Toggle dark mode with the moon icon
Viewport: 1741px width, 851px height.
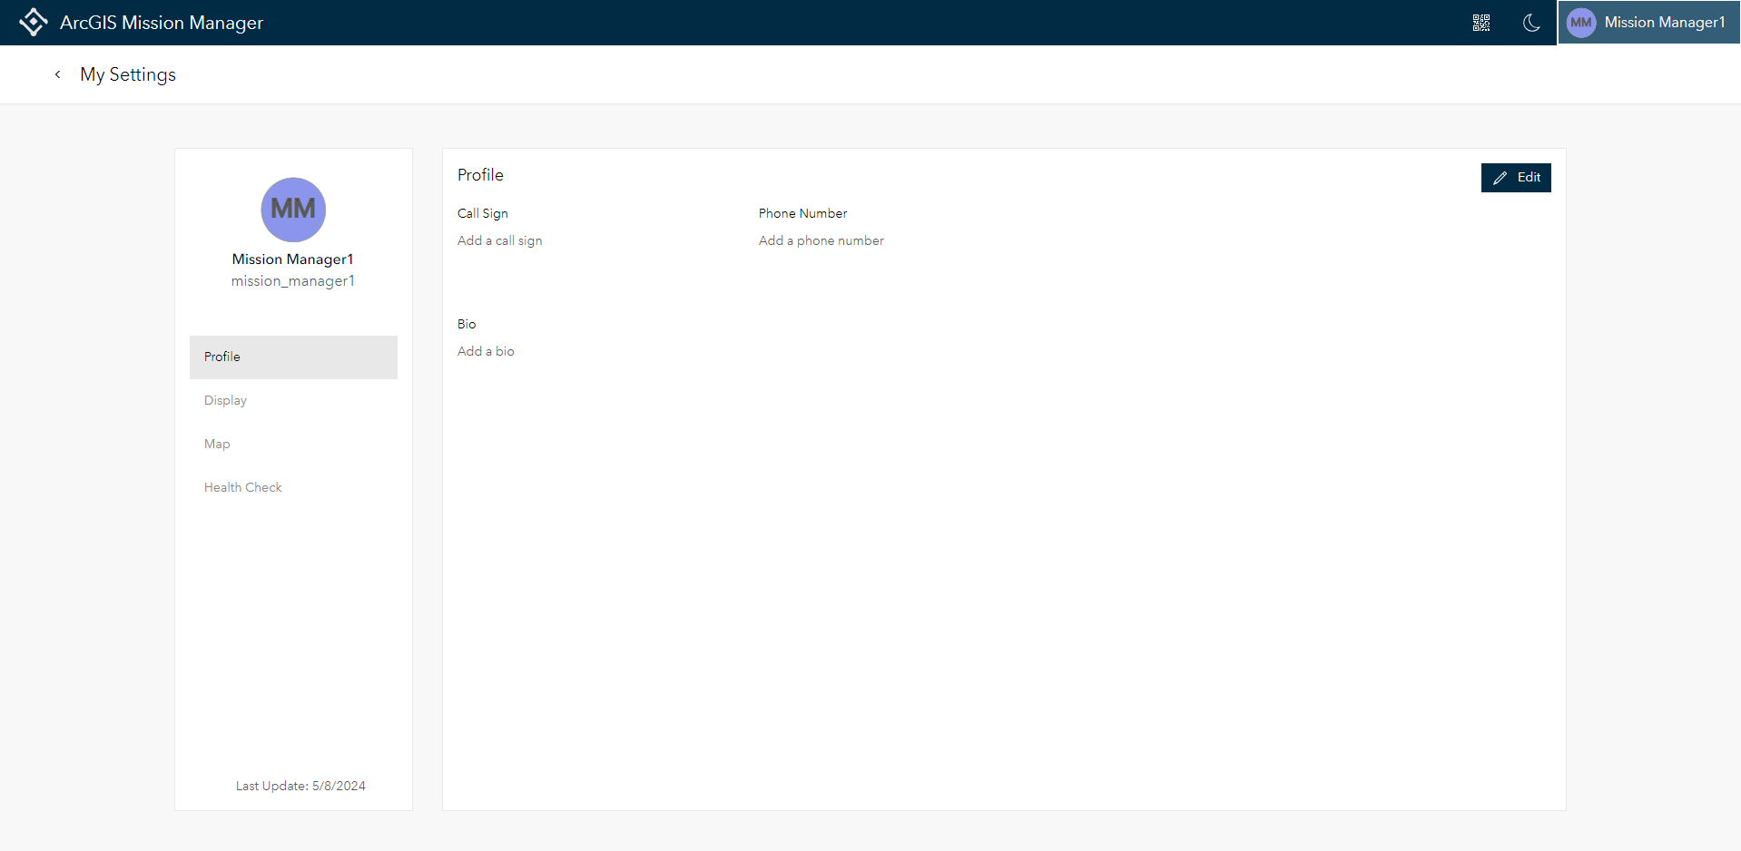coord(1531,24)
